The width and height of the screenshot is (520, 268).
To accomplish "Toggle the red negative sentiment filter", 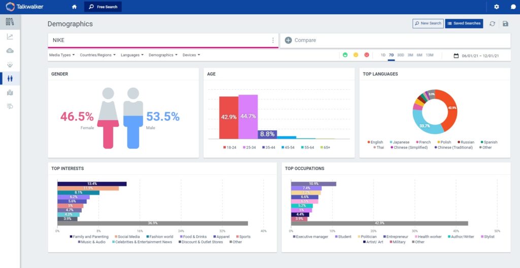I will coord(367,55).
